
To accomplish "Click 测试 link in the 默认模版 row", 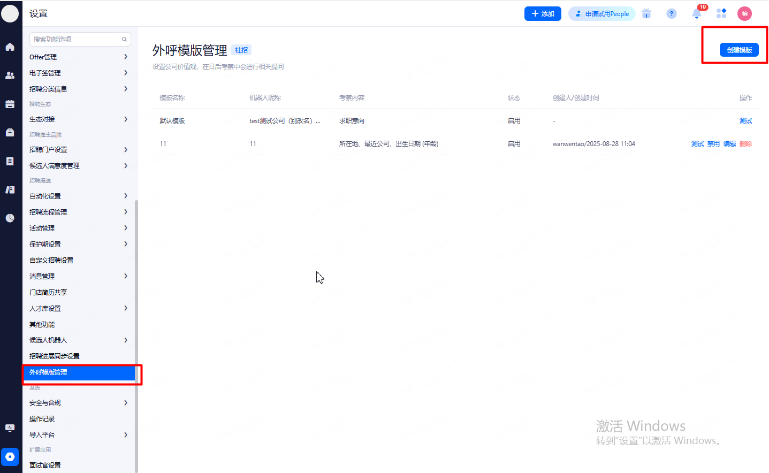I will pyautogui.click(x=745, y=121).
